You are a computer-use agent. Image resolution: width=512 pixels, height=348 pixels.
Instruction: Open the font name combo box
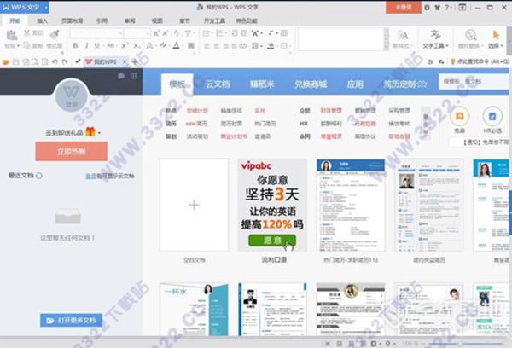pyautogui.click(x=96, y=33)
